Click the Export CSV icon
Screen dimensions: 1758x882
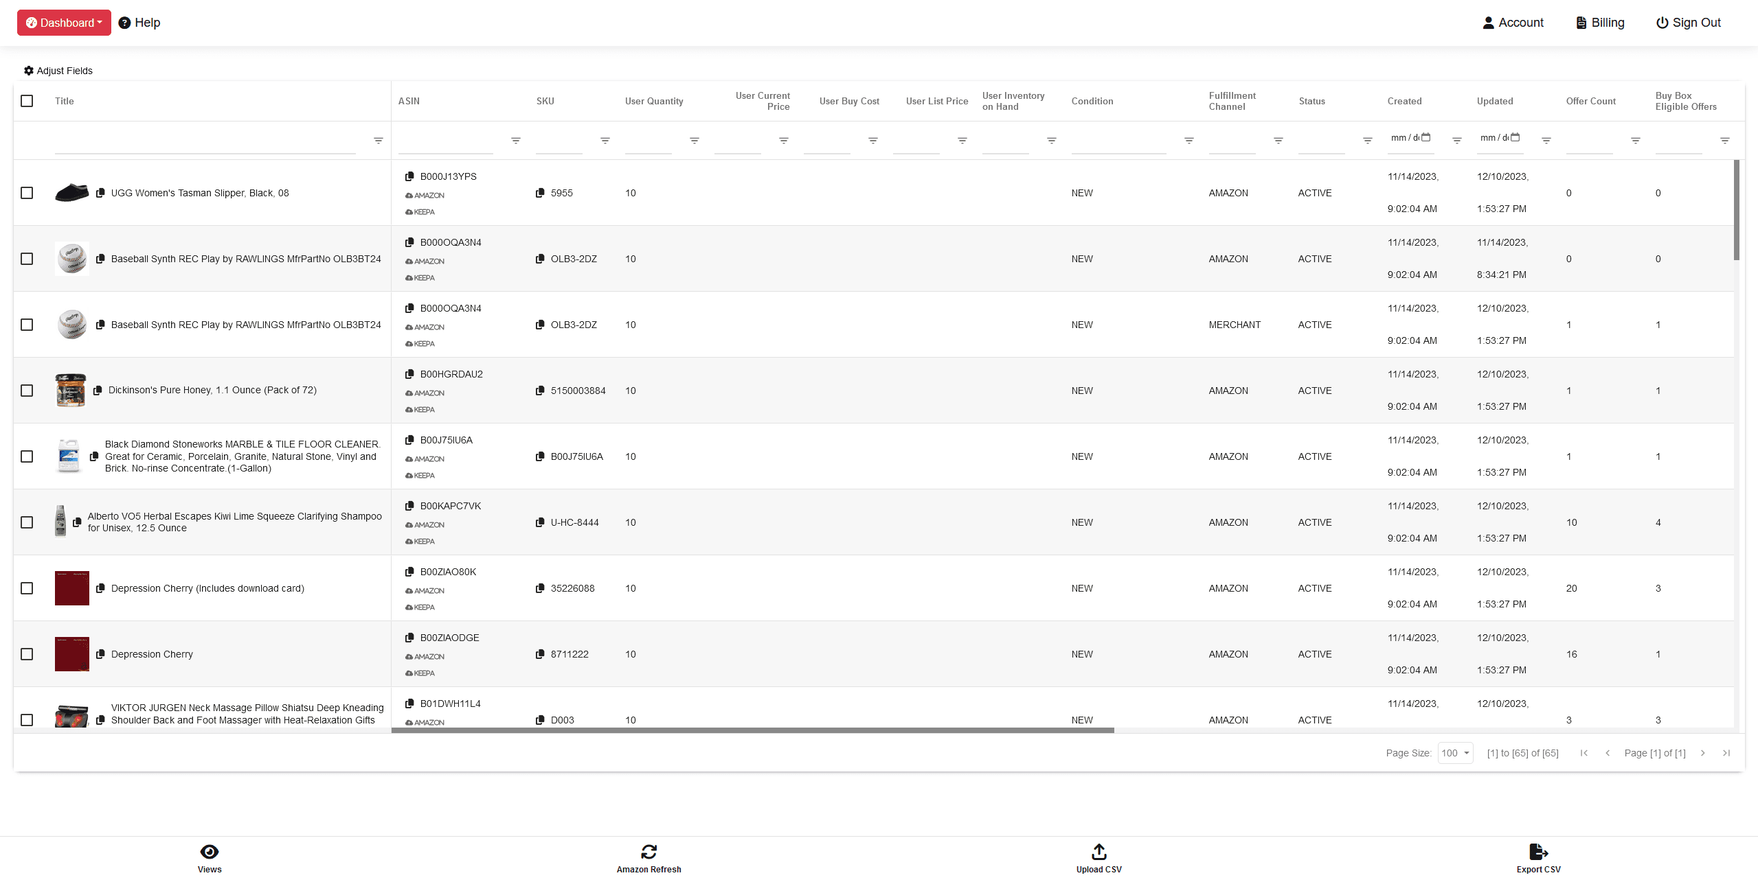(x=1538, y=852)
